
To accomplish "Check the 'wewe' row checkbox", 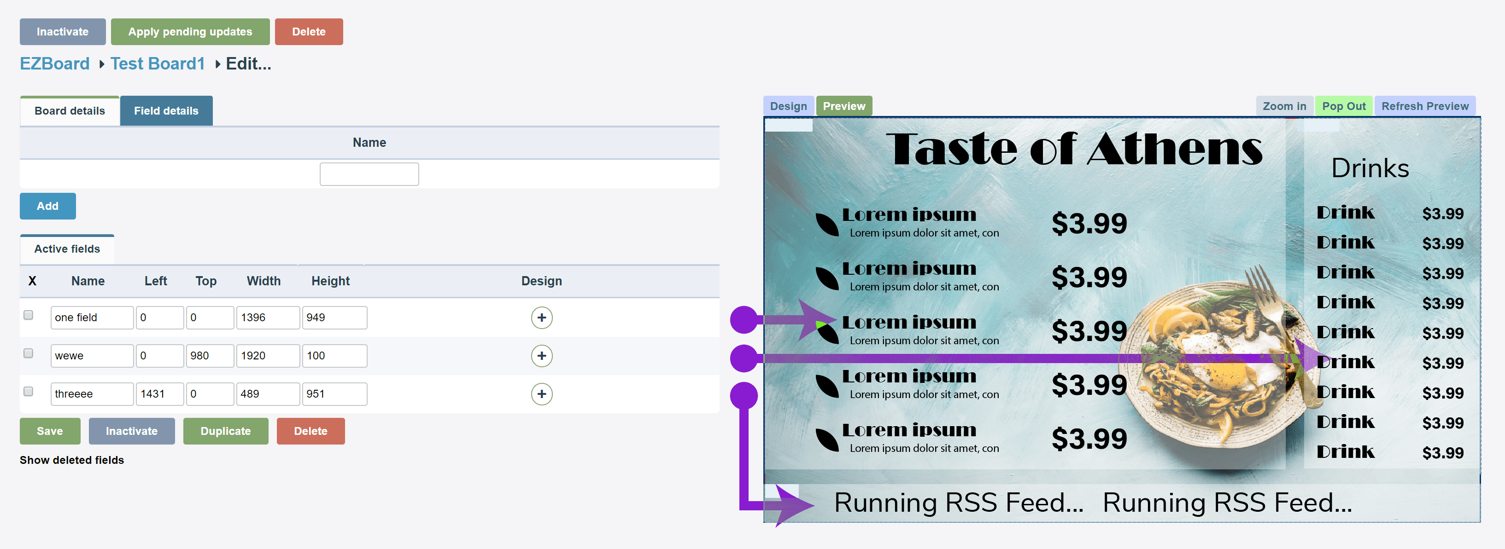I will (x=28, y=353).
